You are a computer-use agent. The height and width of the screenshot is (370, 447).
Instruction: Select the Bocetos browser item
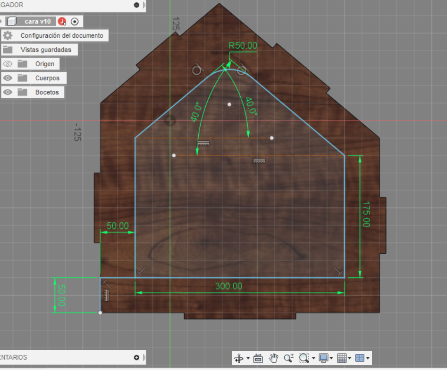point(47,92)
